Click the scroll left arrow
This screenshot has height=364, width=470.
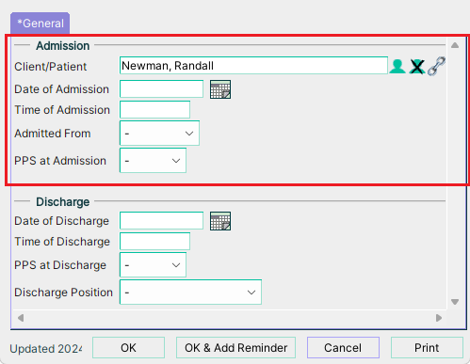pos(21,318)
